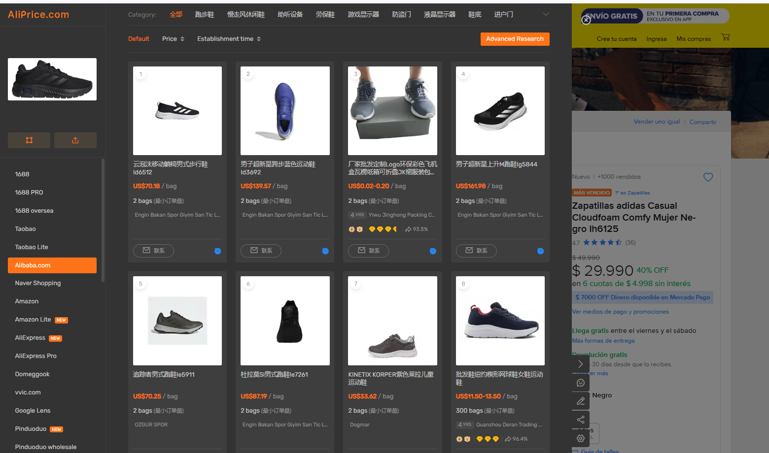
Task: Select the 跑步鞋 category tab
Action: [205, 14]
